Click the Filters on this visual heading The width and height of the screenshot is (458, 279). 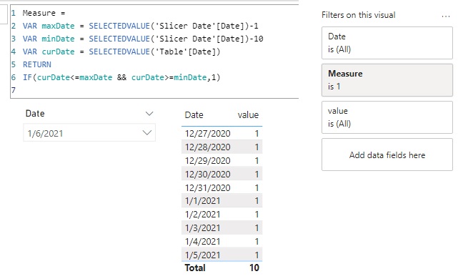(359, 15)
